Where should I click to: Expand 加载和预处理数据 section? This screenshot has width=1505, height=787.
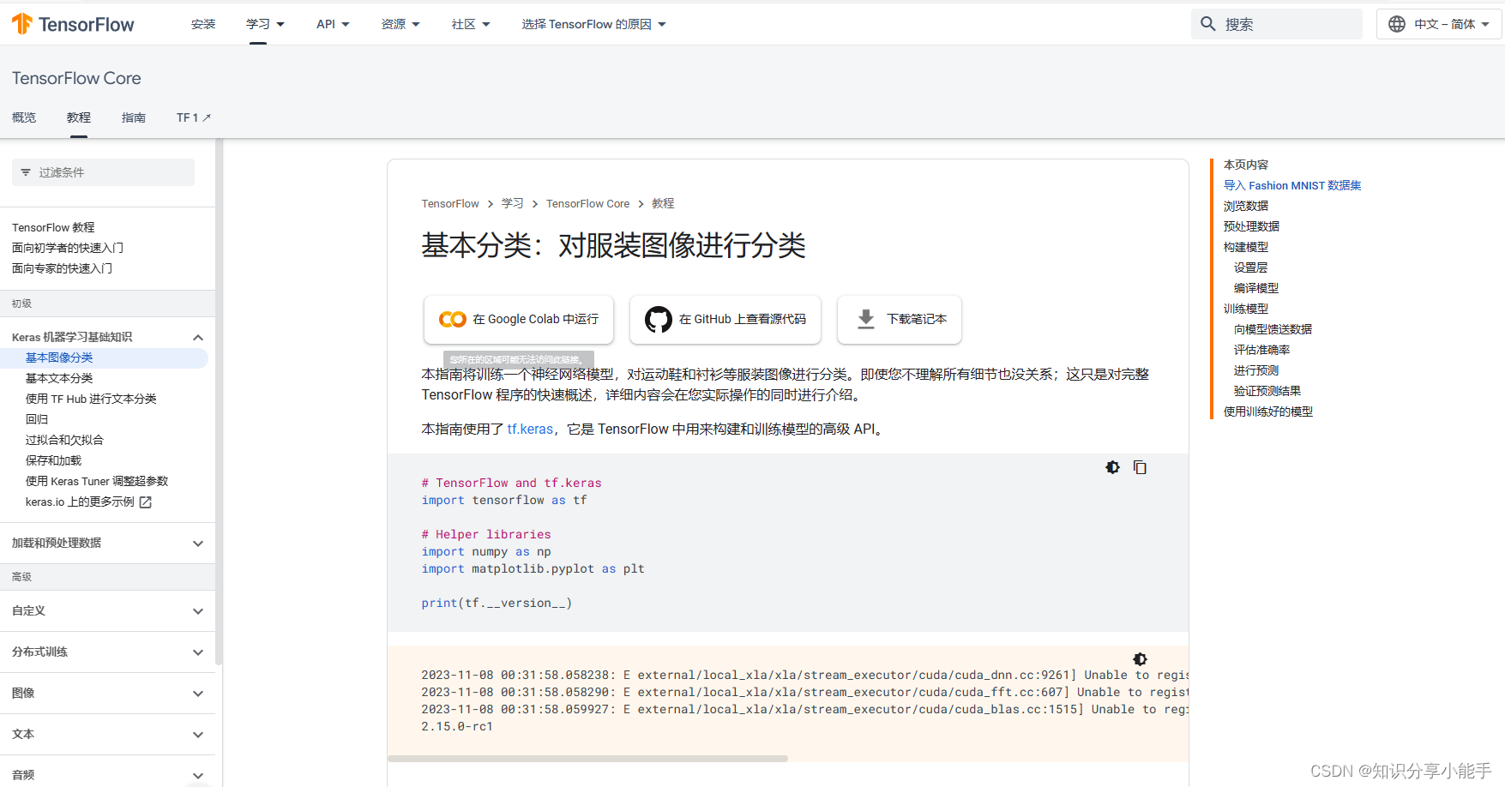pos(198,544)
